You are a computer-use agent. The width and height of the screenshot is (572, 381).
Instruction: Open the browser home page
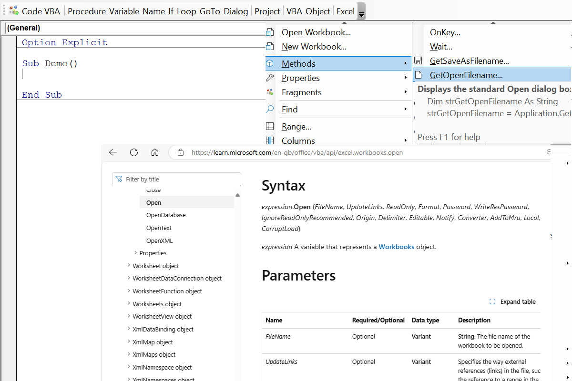(155, 152)
